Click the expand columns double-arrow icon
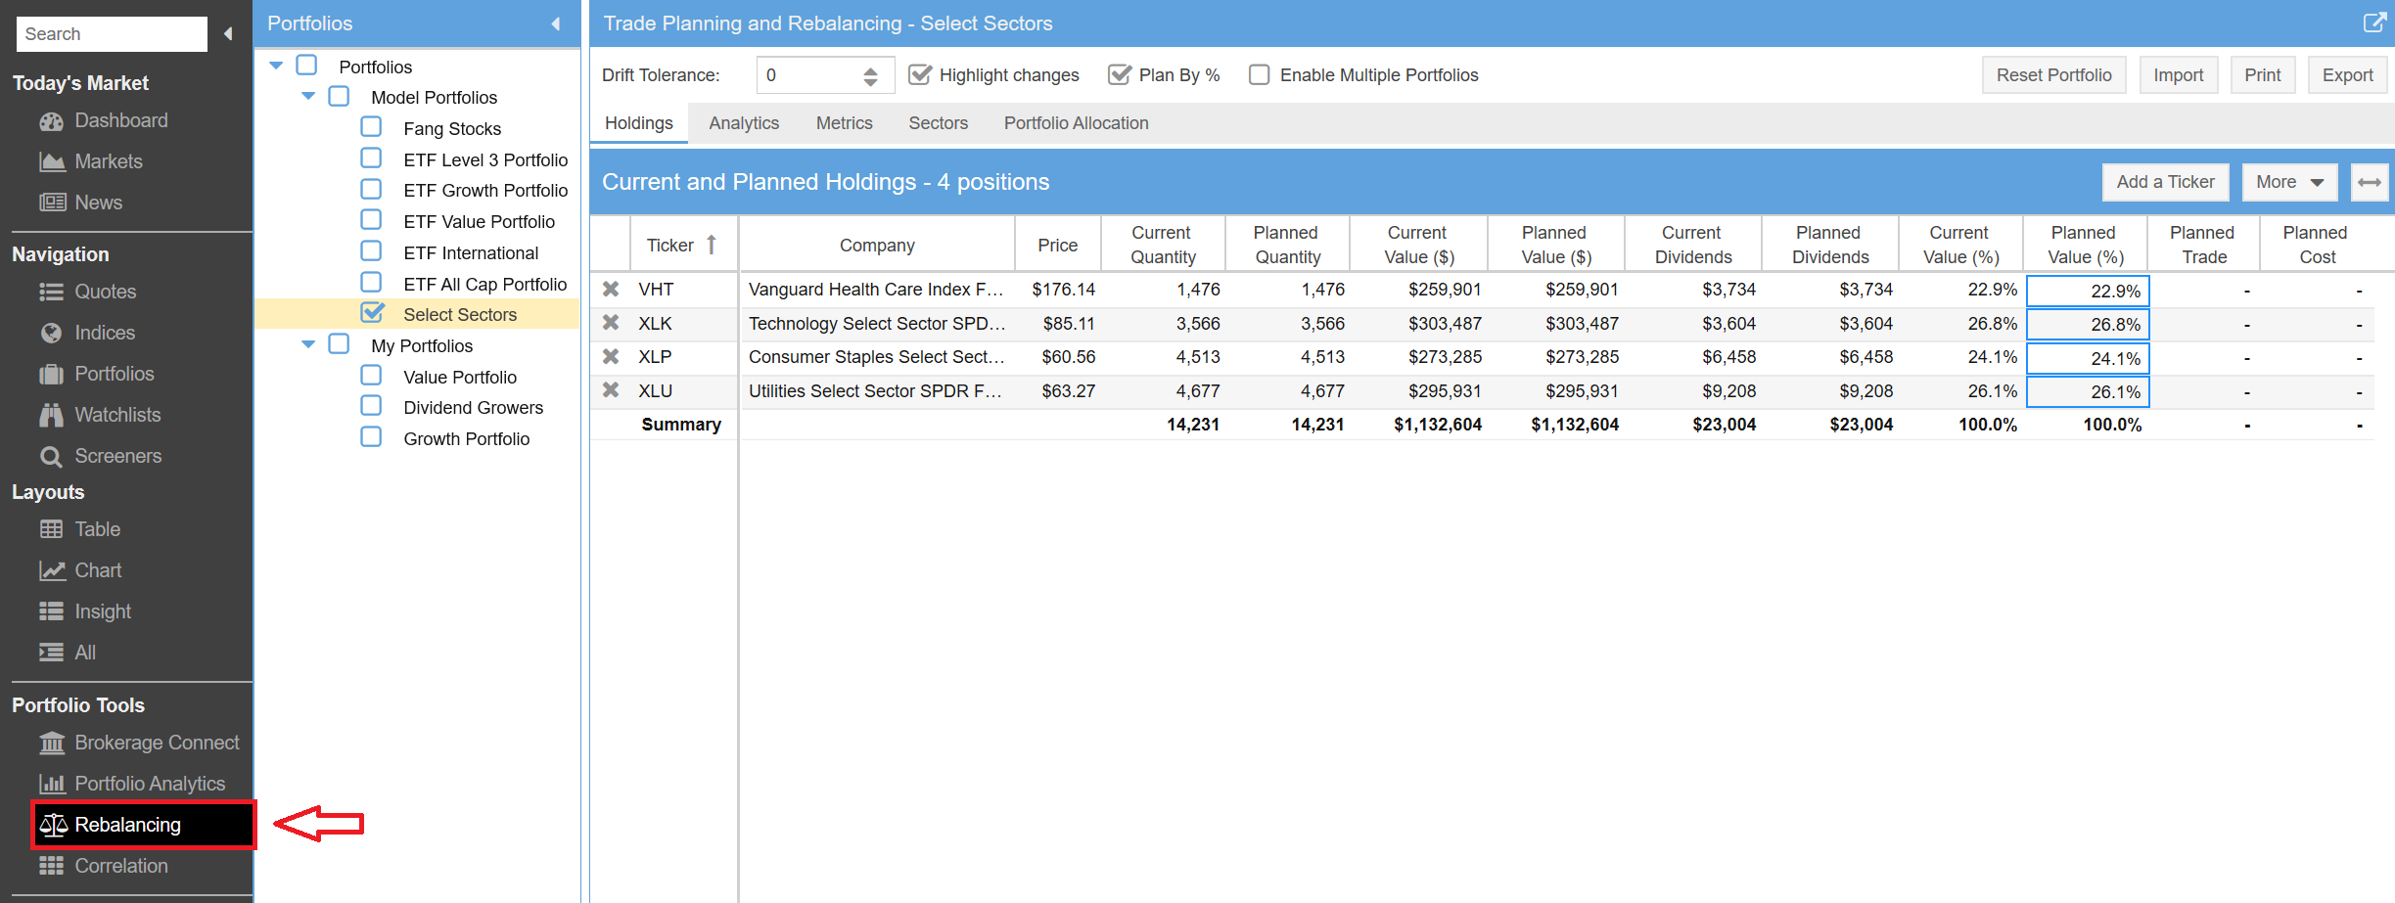This screenshot has width=2395, height=903. [x=2369, y=183]
